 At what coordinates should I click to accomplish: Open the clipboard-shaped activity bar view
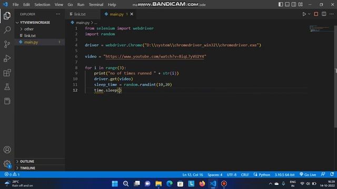tap(7, 101)
